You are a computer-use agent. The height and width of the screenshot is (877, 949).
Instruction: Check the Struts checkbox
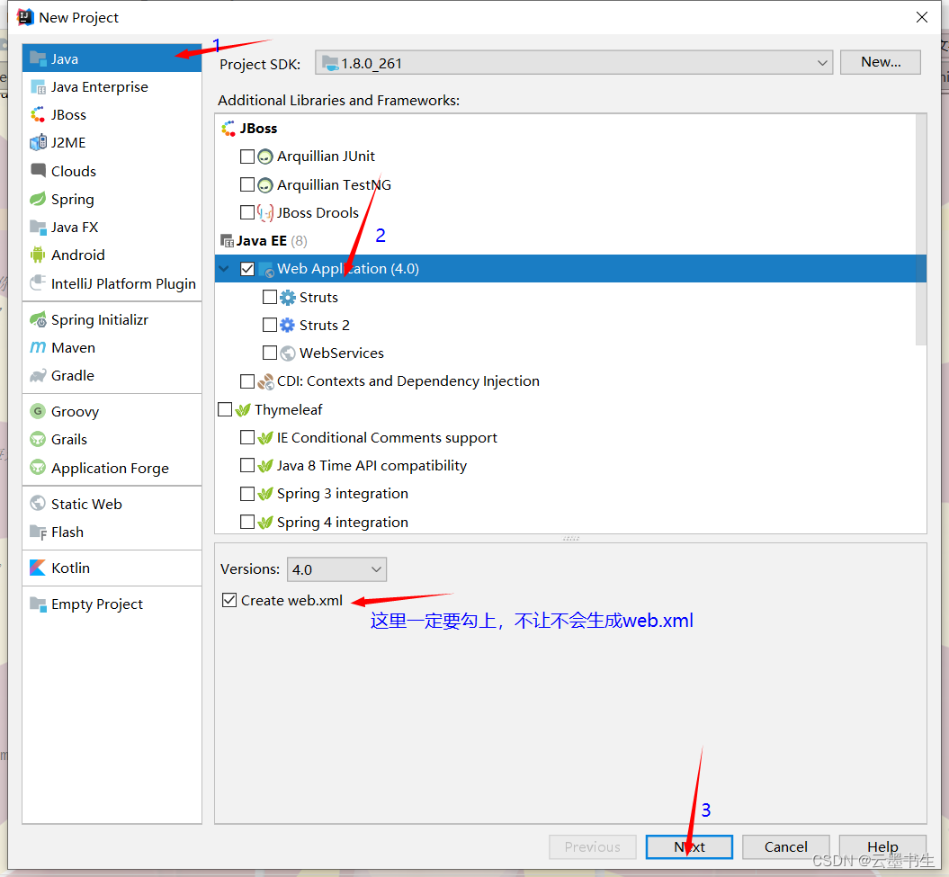click(269, 297)
